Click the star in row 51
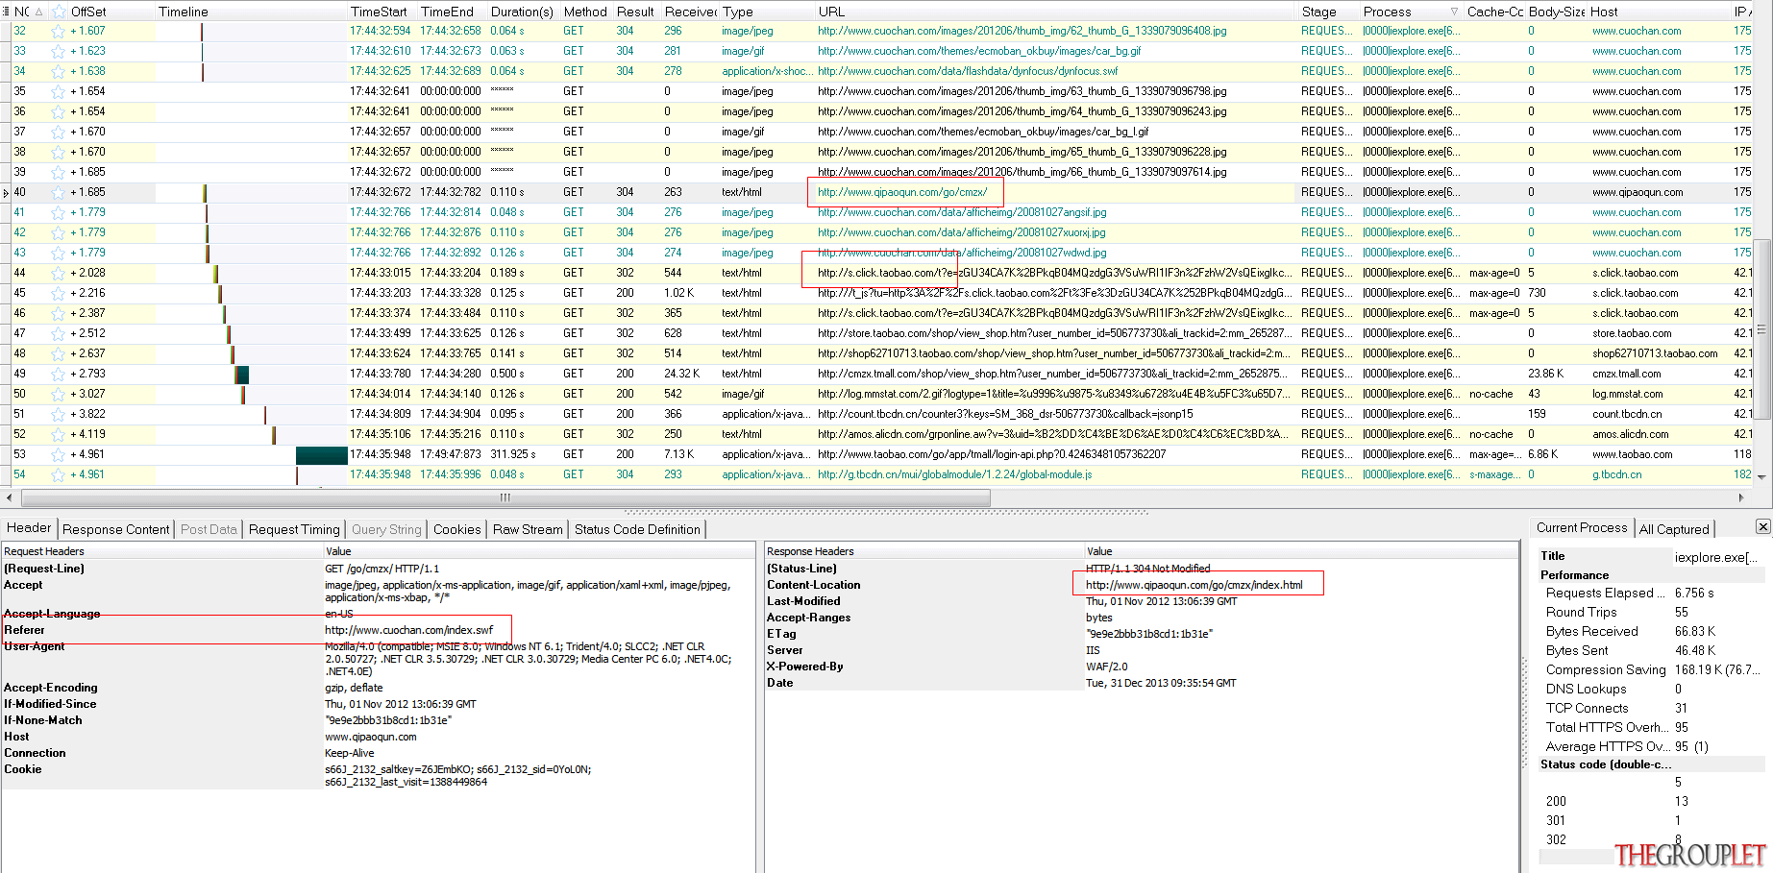Viewport: 1773px width, 873px height. (58, 414)
